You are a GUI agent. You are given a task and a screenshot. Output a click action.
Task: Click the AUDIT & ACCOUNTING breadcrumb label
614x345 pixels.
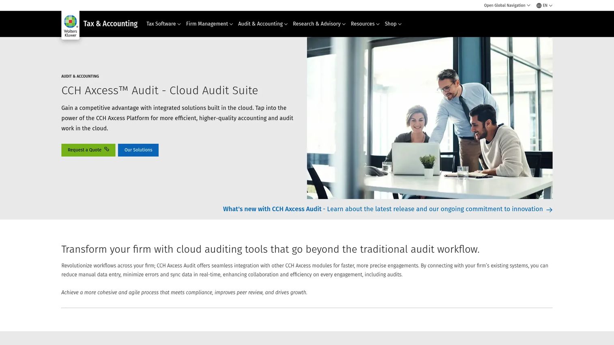click(x=80, y=76)
